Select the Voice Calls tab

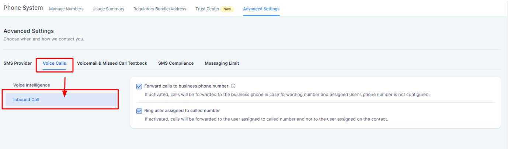(x=55, y=63)
